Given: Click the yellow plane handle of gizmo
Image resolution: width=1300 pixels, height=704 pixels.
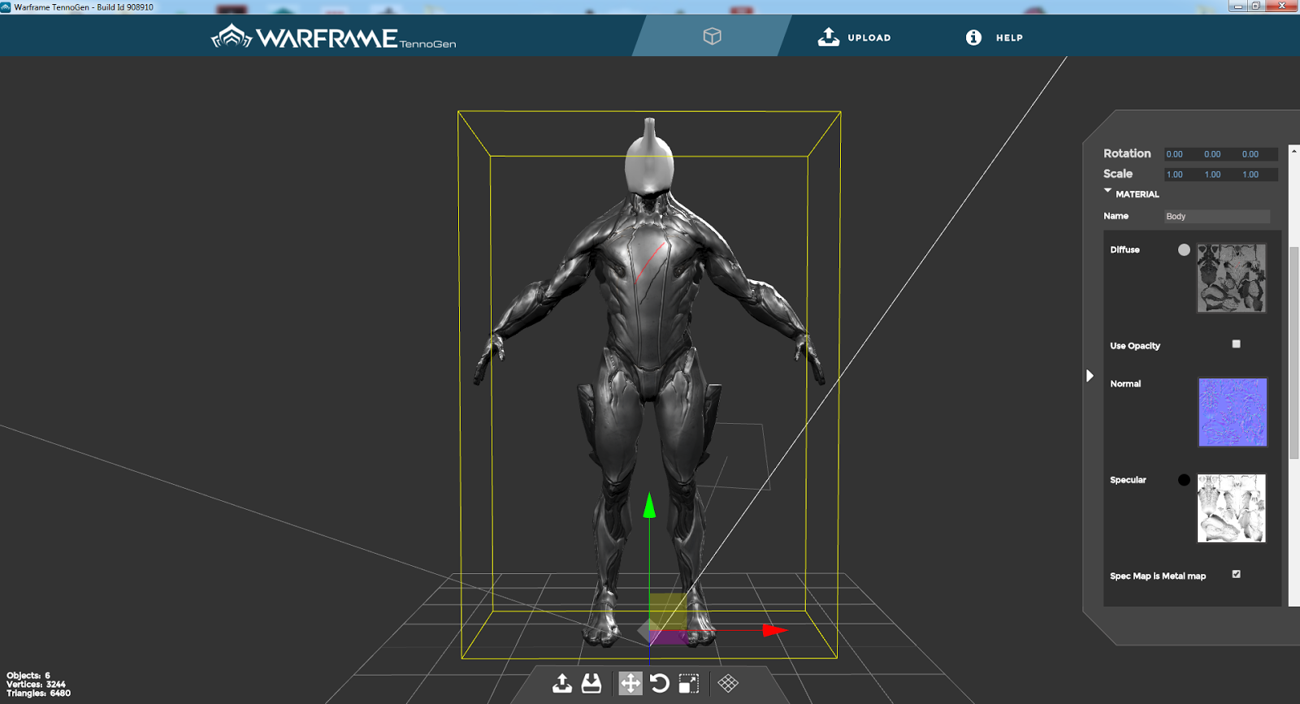Looking at the screenshot, I should tap(668, 611).
